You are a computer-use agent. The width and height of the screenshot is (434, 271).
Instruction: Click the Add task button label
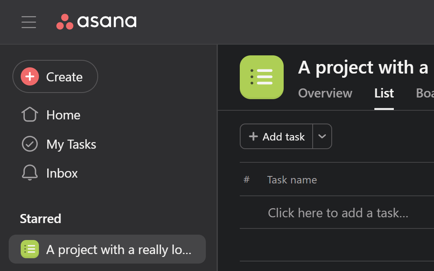(x=284, y=137)
